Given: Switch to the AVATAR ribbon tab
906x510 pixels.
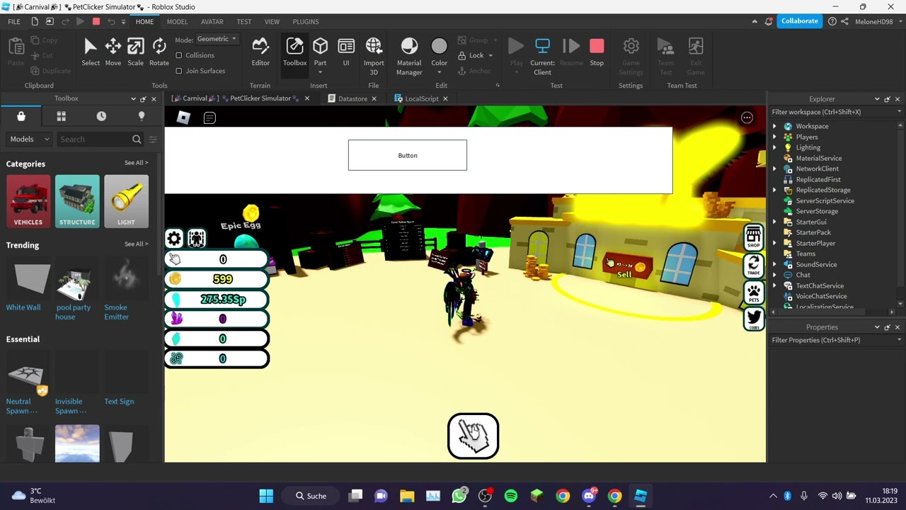Looking at the screenshot, I should click(212, 22).
